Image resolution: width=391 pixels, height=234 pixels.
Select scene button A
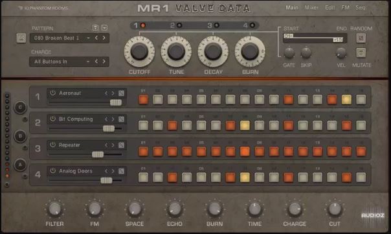click(x=20, y=165)
